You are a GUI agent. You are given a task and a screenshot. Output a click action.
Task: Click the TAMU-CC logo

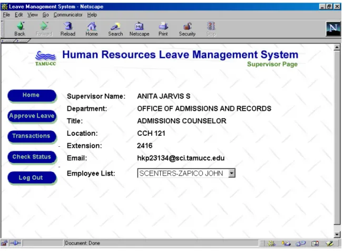click(x=45, y=58)
